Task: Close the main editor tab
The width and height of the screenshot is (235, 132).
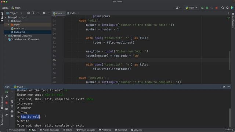Action: (64, 13)
